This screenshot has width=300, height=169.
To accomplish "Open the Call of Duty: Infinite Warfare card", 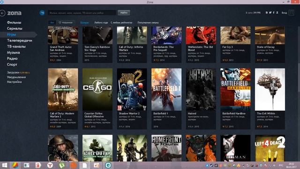I will pos(132,45).
